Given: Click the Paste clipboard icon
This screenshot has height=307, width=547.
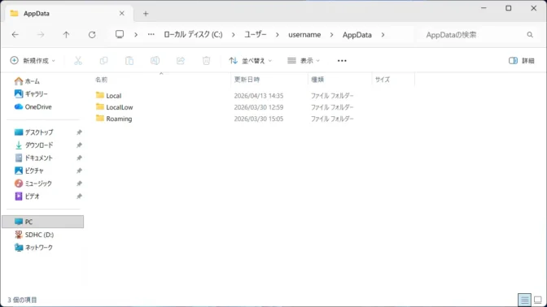Looking at the screenshot, I should [x=129, y=61].
